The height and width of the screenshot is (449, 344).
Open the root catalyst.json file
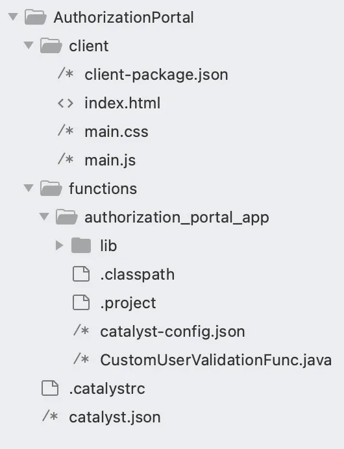(115, 417)
